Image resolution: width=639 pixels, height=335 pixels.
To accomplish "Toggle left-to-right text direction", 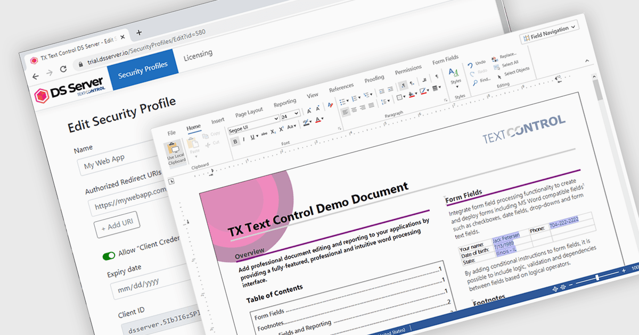I will 403,85.
